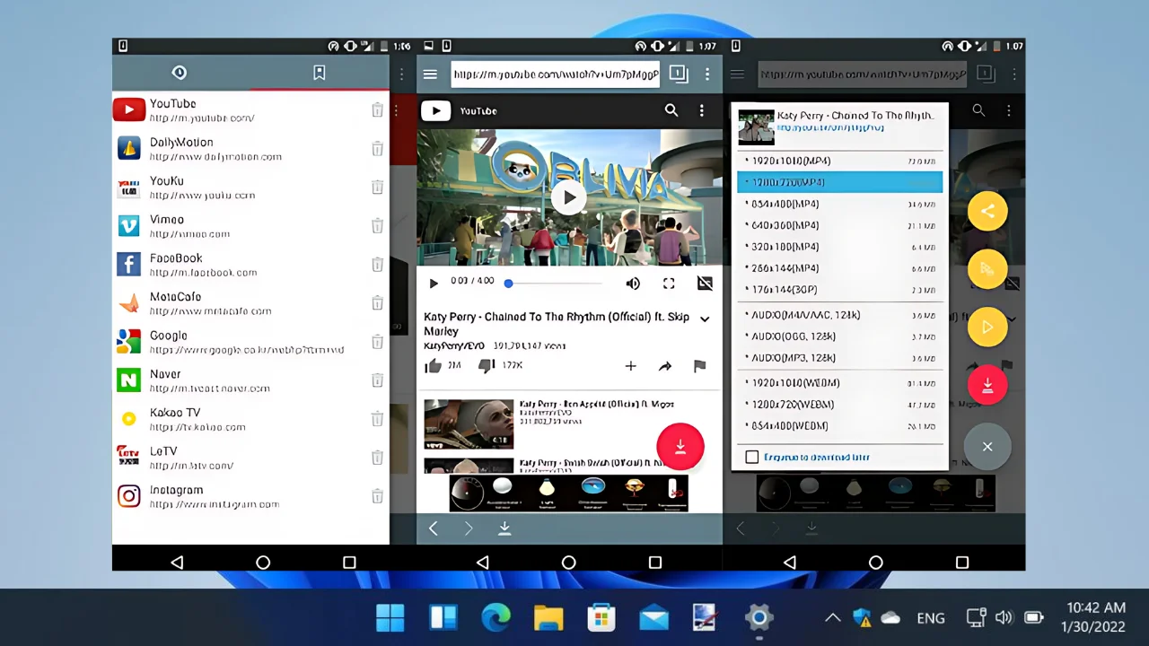This screenshot has width=1149, height=646.
Task: Open the Google bookmark entry
Action: tap(250, 342)
